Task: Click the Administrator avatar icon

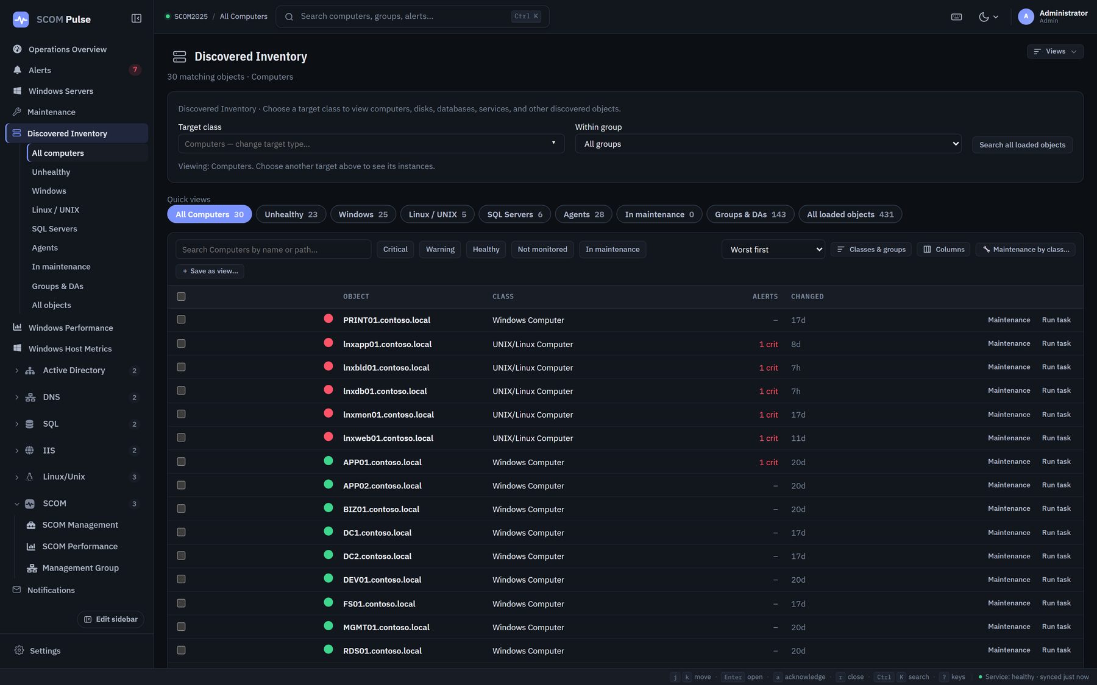Action: tap(1026, 17)
